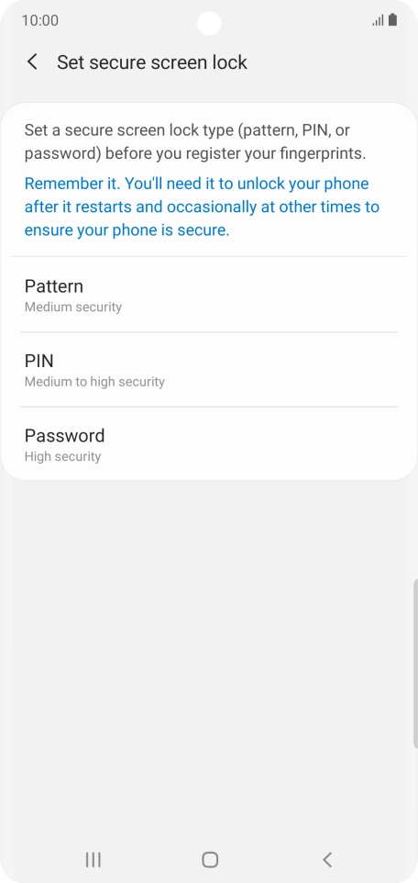
Task: Tap the "High security" subtitle under Password
Action: click(x=62, y=456)
